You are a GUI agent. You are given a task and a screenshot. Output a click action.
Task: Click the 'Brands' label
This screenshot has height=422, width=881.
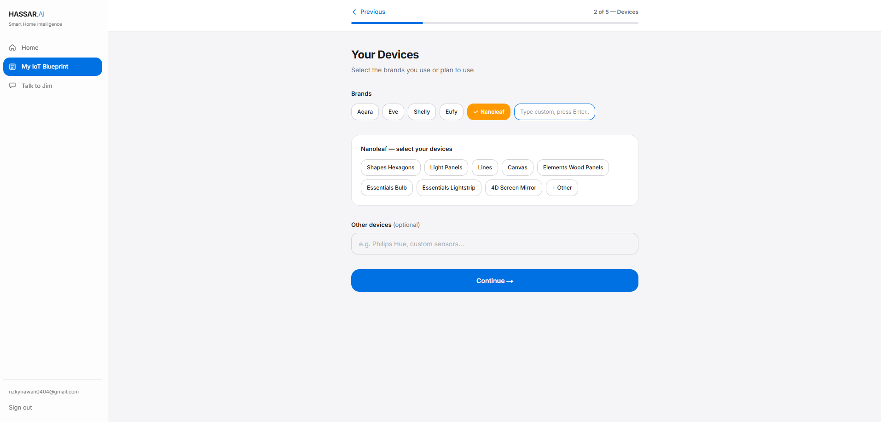click(x=361, y=94)
